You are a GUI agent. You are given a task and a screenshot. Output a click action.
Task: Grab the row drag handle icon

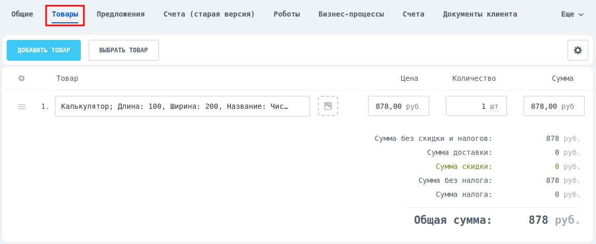tap(22, 107)
